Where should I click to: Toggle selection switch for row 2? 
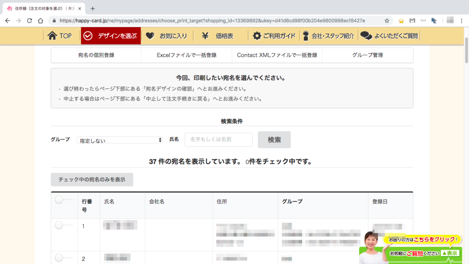[x=64, y=258]
